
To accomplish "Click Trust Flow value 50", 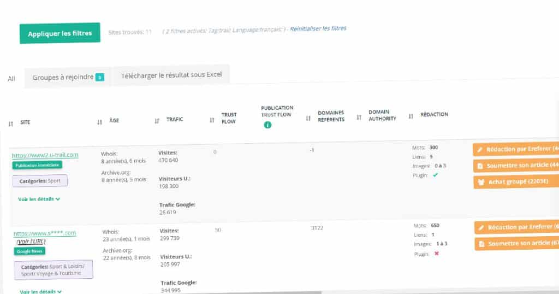I will [x=218, y=230].
